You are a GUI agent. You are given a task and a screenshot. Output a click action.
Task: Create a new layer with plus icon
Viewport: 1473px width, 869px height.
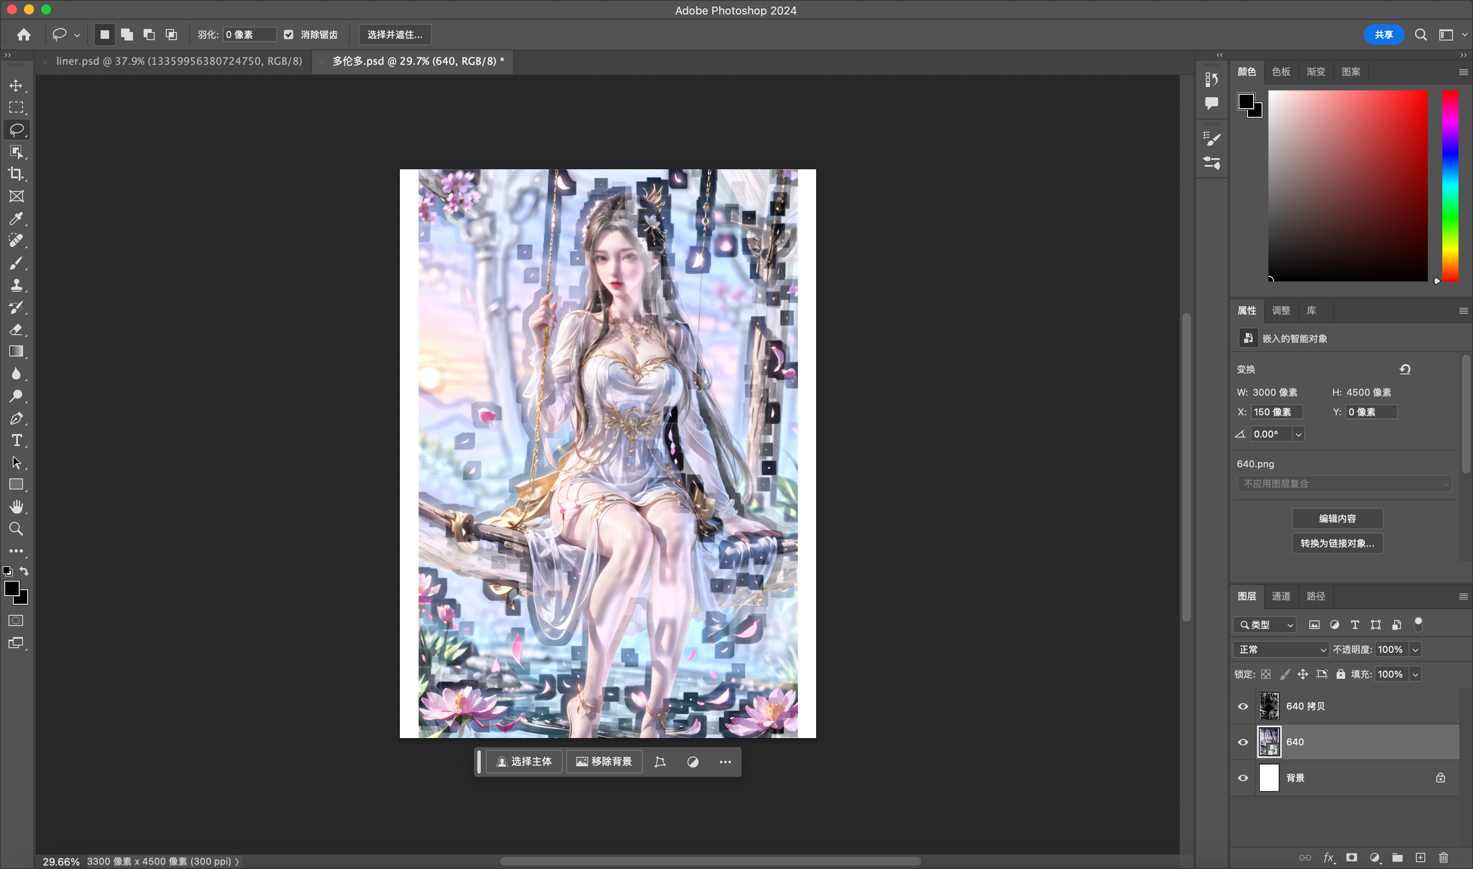1420,857
